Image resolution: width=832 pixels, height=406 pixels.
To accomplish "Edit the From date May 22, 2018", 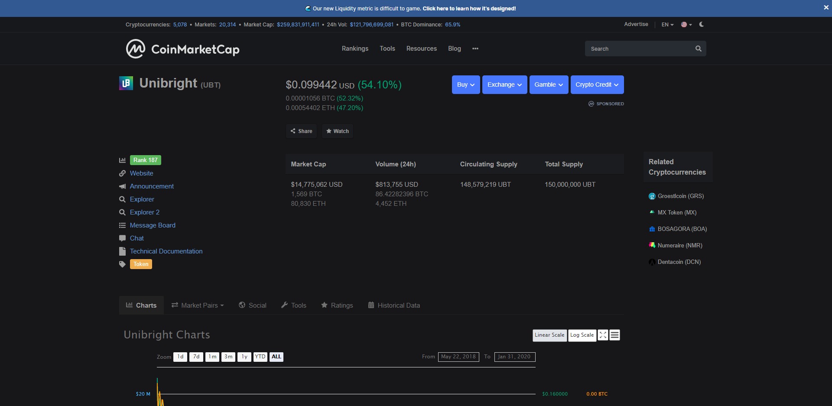I will coord(458,357).
